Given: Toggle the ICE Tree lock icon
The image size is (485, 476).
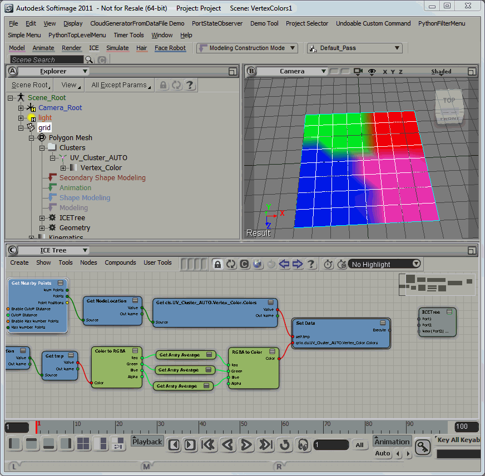Looking at the screenshot, I should 217,264.
